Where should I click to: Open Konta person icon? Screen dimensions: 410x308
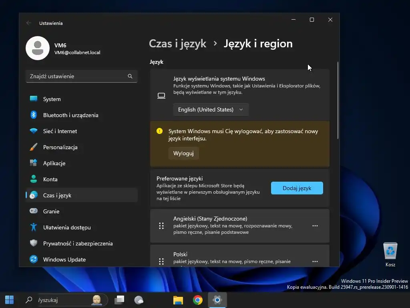pyautogui.click(x=34, y=179)
